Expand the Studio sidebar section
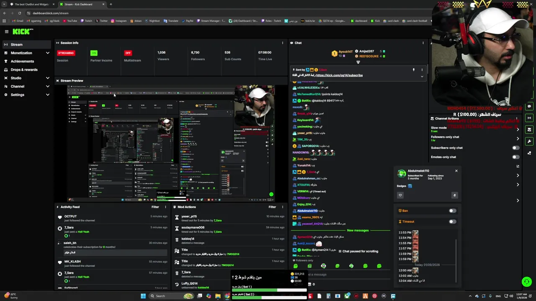Viewport: 536px width, 301px height. click(47, 78)
